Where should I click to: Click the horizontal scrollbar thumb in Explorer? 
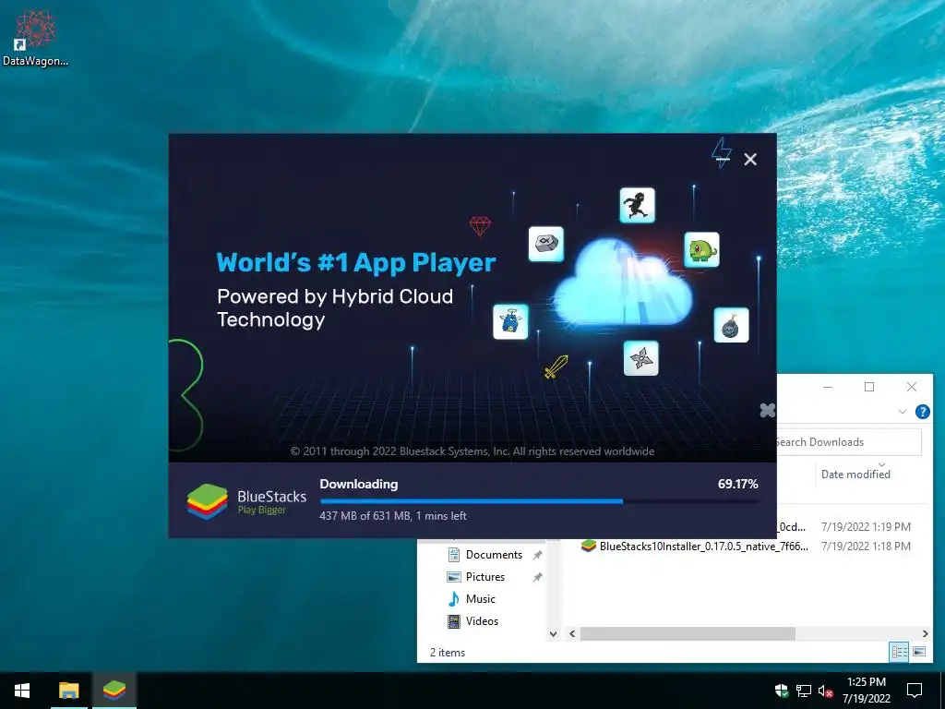687,633
